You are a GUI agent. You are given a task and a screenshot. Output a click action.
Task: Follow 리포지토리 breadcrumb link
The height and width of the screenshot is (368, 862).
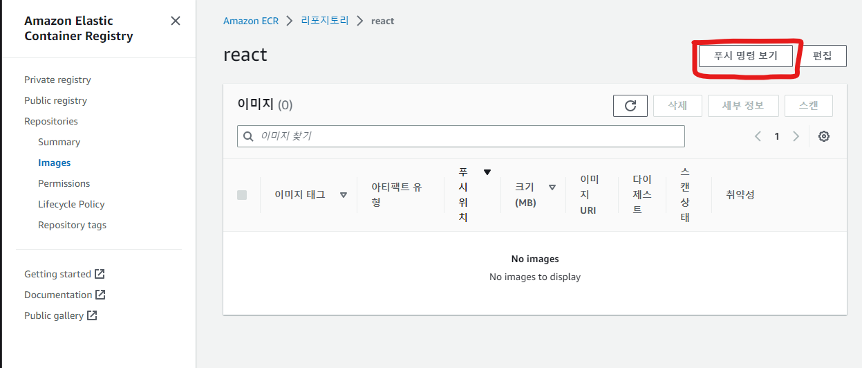click(x=325, y=21)
